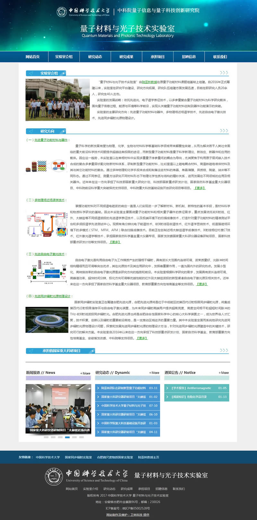Viewport: 257px width, 520px height.
Task: Click the triple chevron beside 承担的国家重大科研项目
Action: pyautogui.click(x=224, y=350)
